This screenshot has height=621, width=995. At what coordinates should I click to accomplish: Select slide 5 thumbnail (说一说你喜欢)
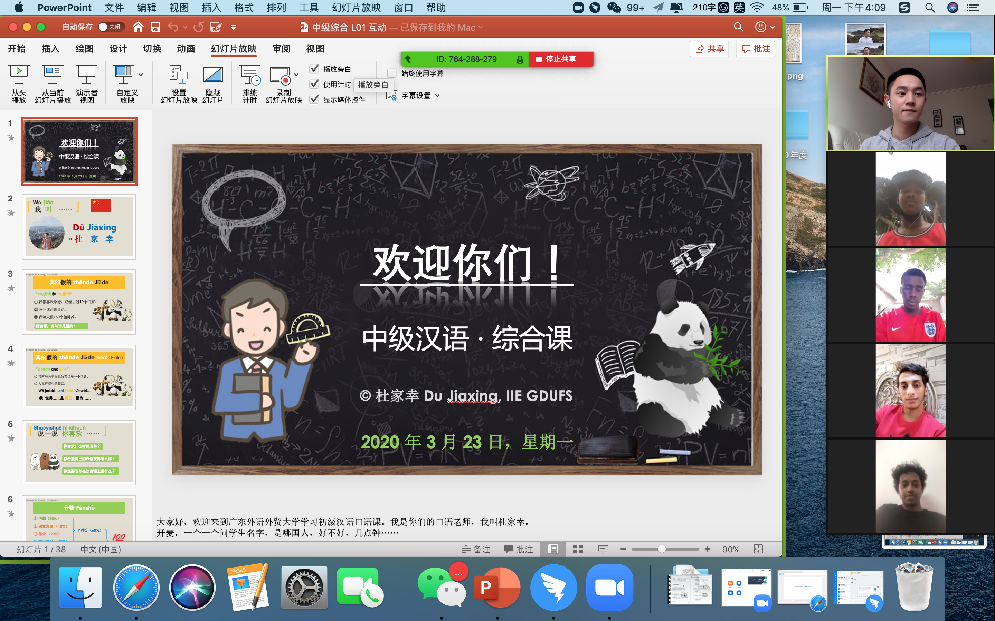79,452
